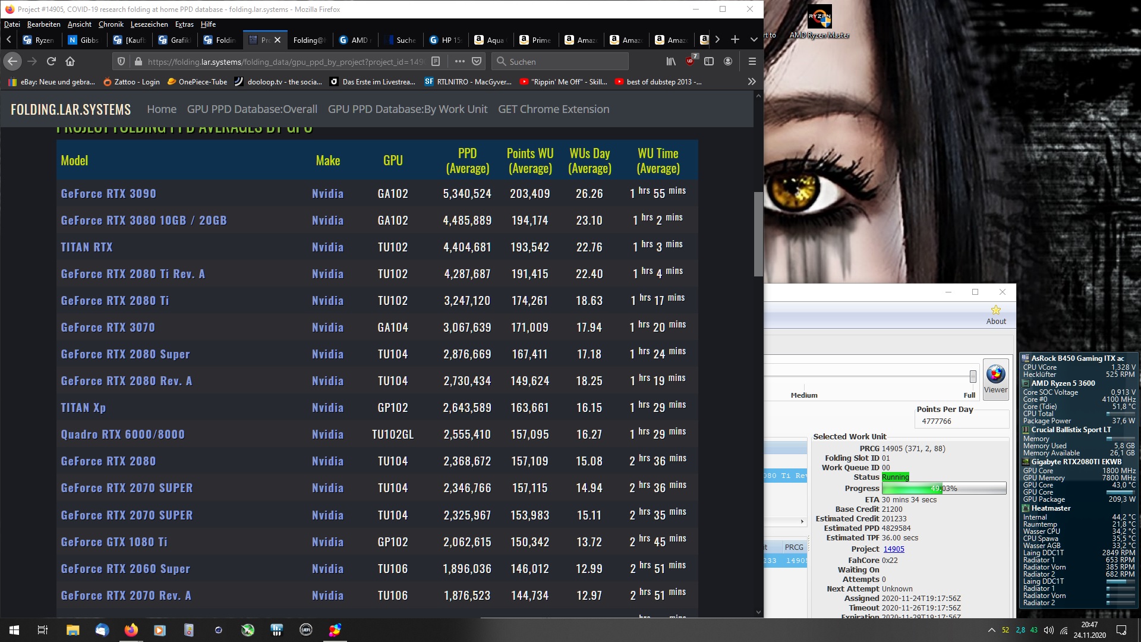Open uBlock Origin extension icon
Screen dimensions: 1141x642
tap(690, 61)
